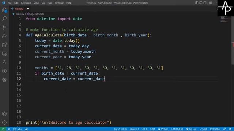Select the 3.11.0 64-bit interpreter
This screenshot has height=131, width=234.
[x=177, y=129]
